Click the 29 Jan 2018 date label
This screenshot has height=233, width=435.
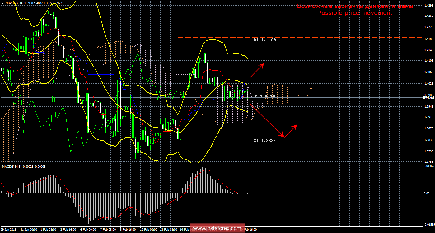coord(9,230)
